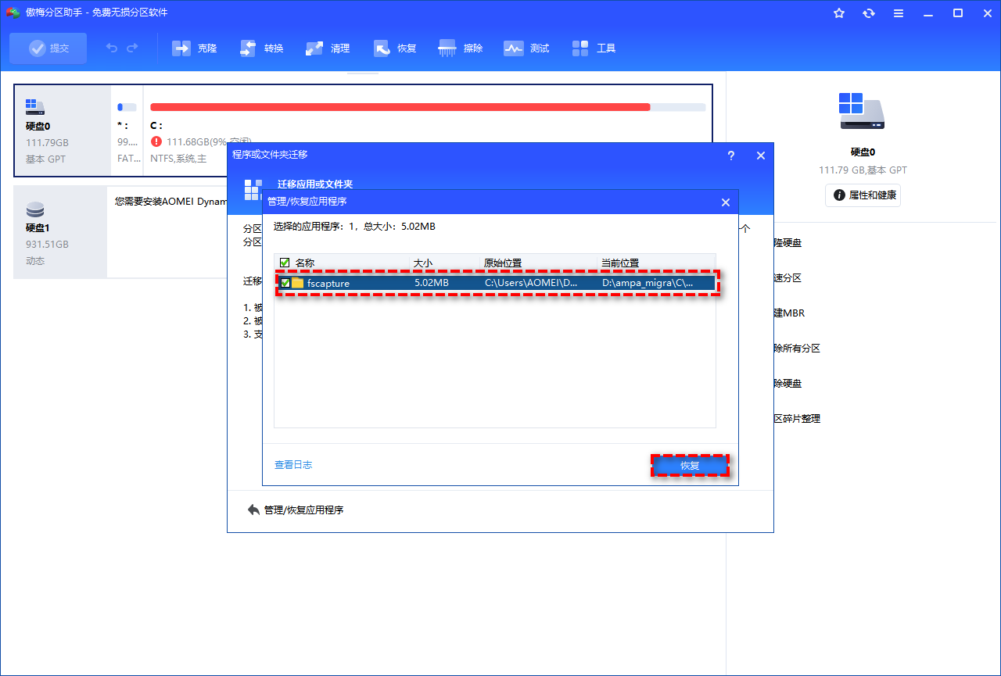Click 属性和健康 button in right panel
The height and width of the screenshot is (676, 1001).
863,195
